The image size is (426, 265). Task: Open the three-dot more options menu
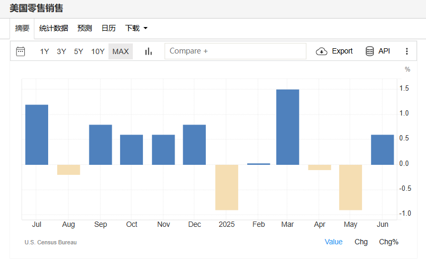[x=407, y=51]
